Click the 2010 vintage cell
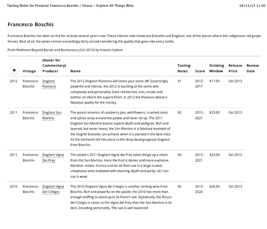Viewport: 267px width, 229px height. click(x=13, y=186)
